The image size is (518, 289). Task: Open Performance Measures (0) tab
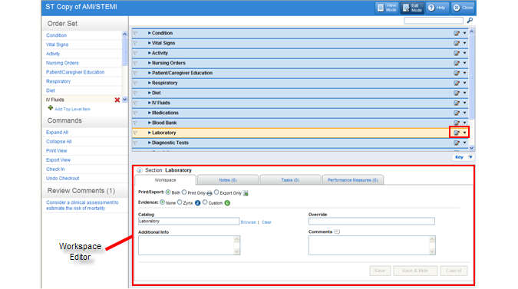(x=353, y=180)
